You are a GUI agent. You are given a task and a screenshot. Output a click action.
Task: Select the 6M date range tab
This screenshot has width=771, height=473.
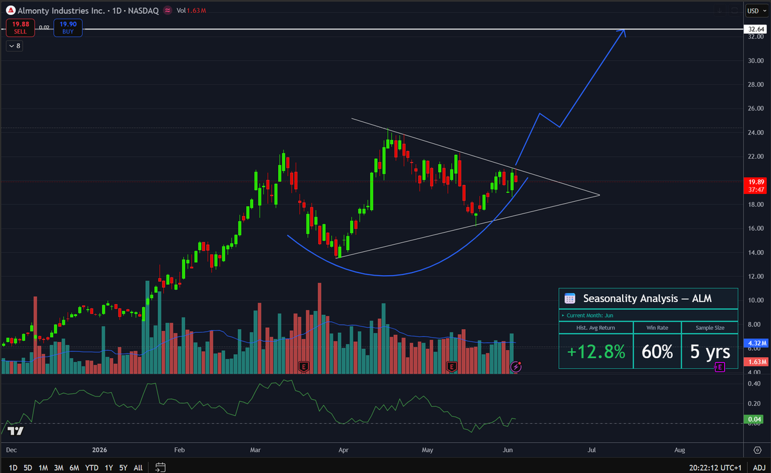(75, 467)
